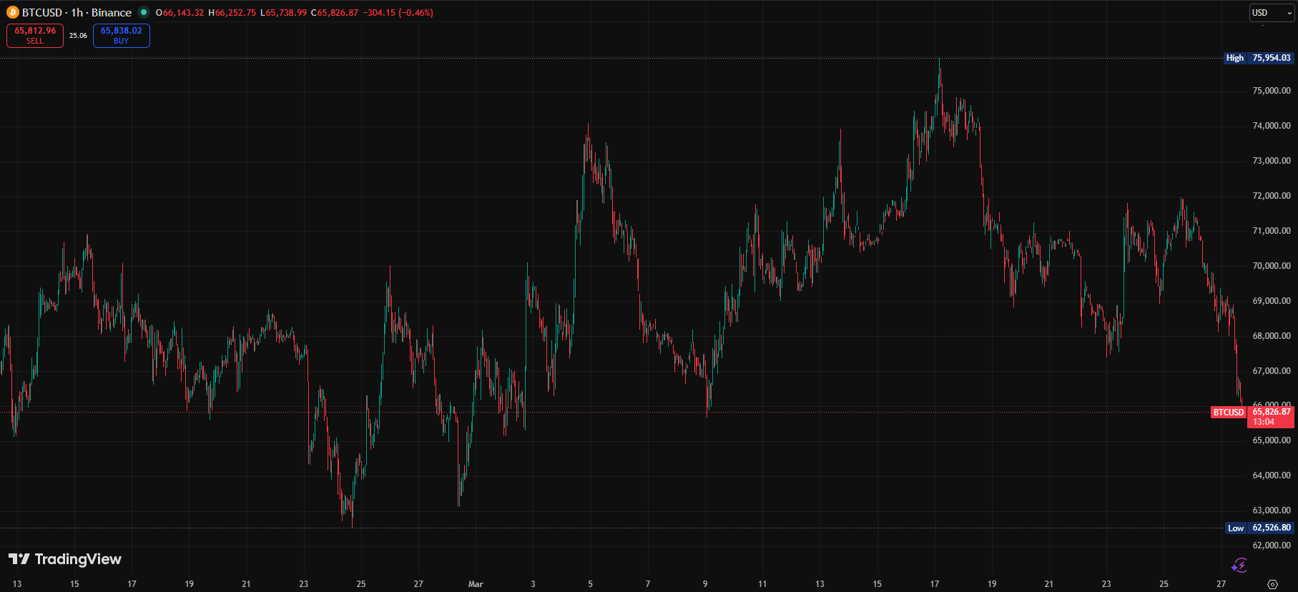Click the BTCUSD 1h Binance chart title
The height and width of the screenshot is (592, 1298).
click(x=77, y=13)
